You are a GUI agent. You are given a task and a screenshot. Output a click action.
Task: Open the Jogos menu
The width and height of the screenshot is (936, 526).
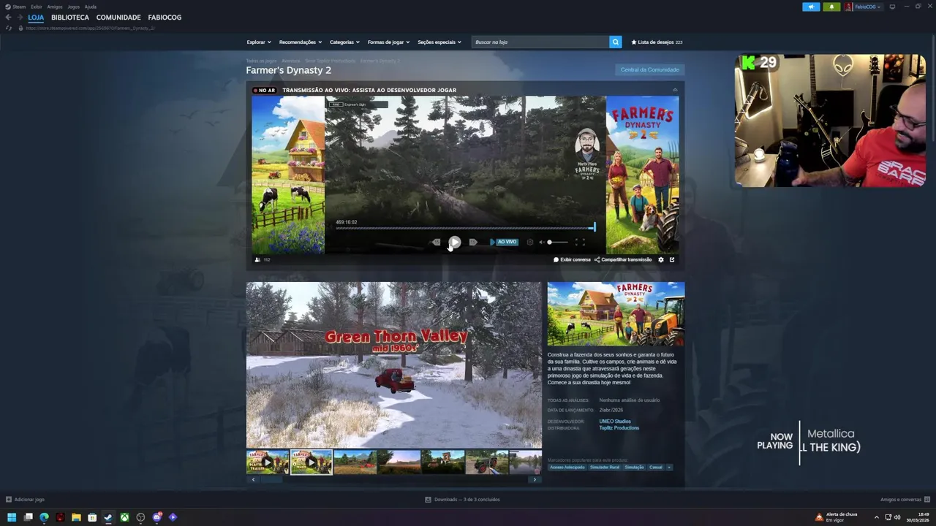(73, 7)
